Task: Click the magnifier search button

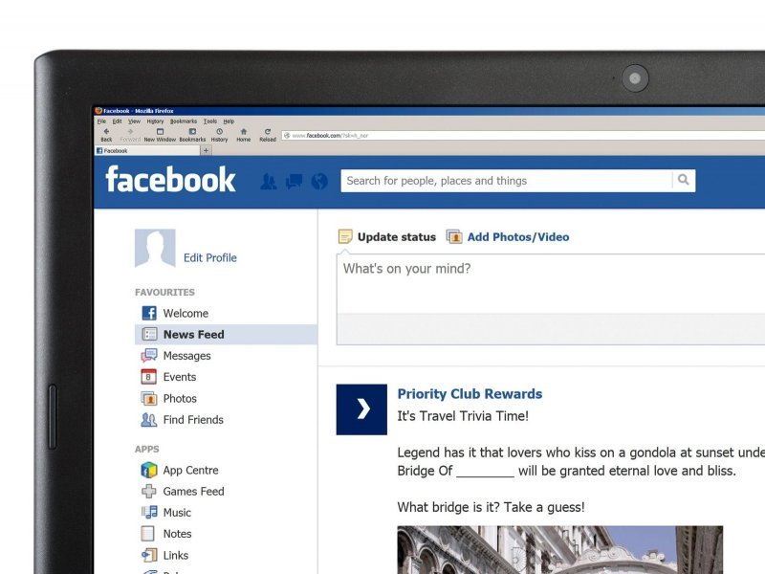Action: point(684,180)
